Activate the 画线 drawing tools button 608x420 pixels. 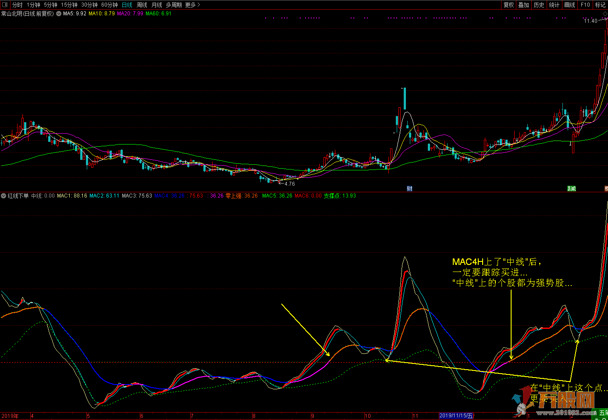click(x=569, y=5)
